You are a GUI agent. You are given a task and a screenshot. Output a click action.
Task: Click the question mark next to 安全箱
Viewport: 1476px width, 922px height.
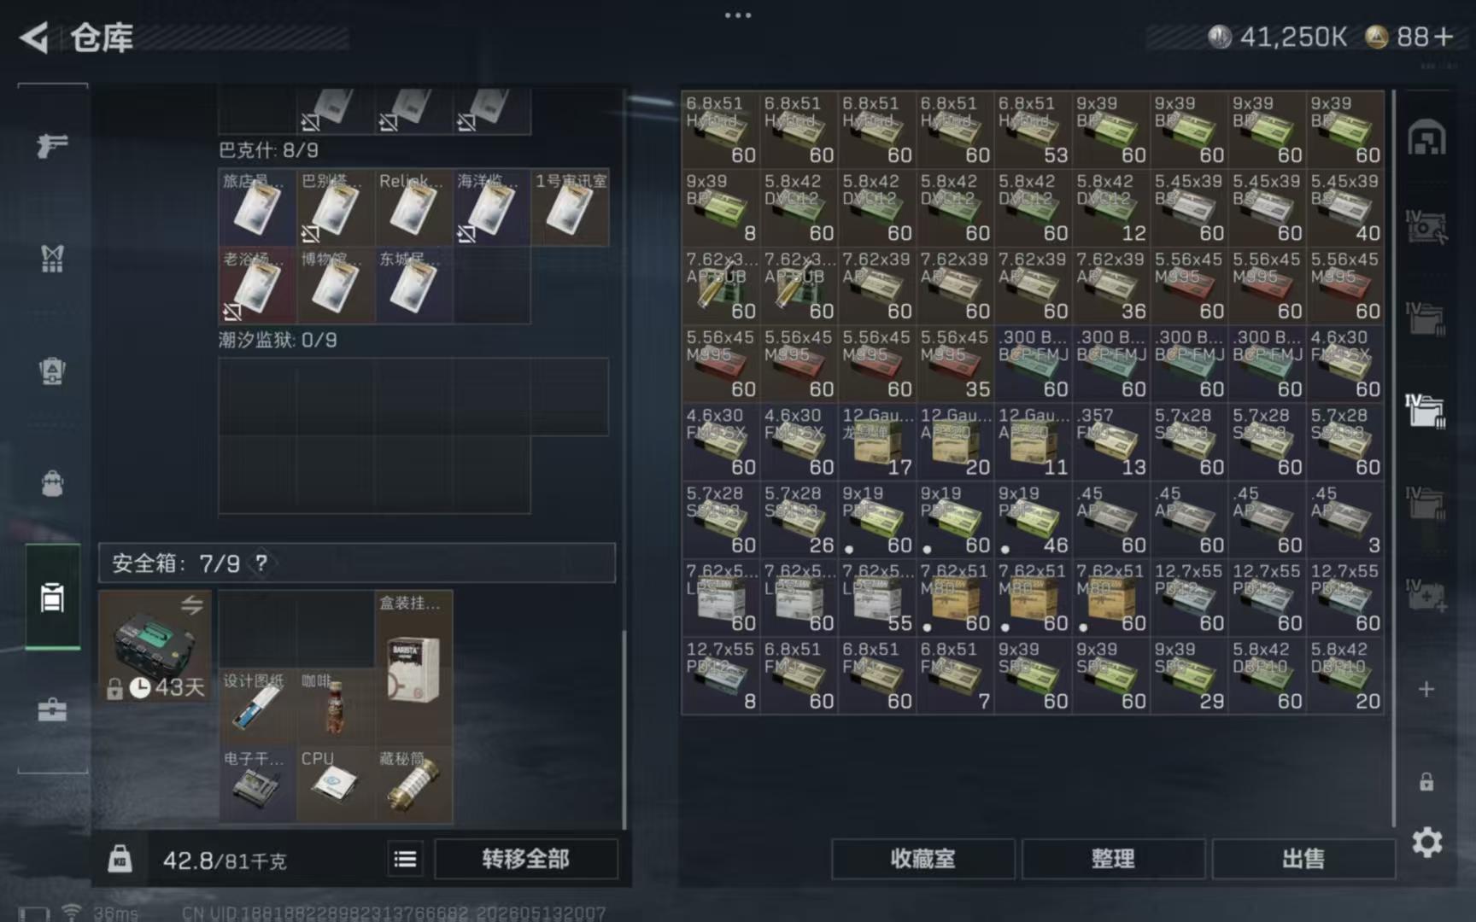(x=261, y=563)
